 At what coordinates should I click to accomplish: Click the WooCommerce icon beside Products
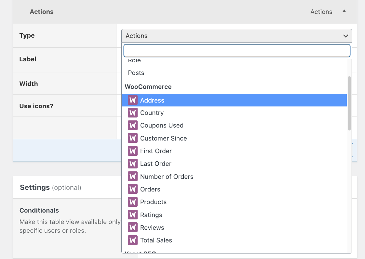pyautogui.click(x=132, y=202)
